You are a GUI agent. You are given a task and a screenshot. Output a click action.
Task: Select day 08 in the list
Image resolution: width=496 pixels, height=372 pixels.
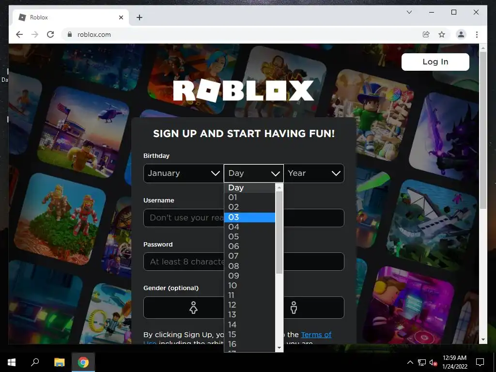(x=250, y=266)
